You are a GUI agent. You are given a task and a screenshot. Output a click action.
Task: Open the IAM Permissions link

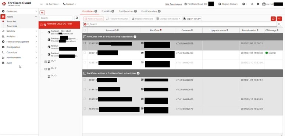click(174, 4)
